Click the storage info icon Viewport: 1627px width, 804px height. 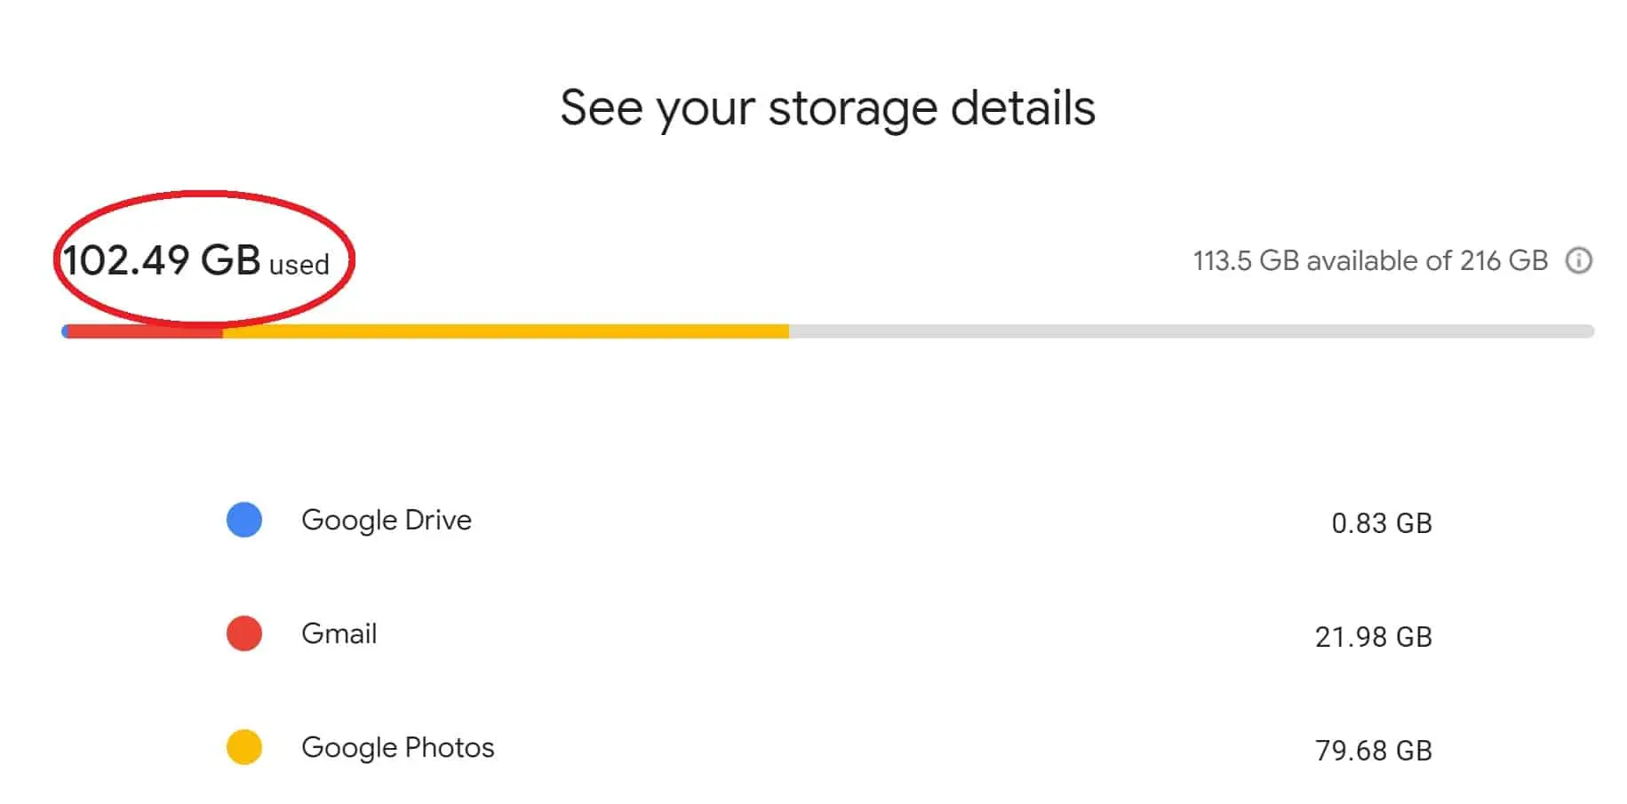click(x=1578, y=260)
